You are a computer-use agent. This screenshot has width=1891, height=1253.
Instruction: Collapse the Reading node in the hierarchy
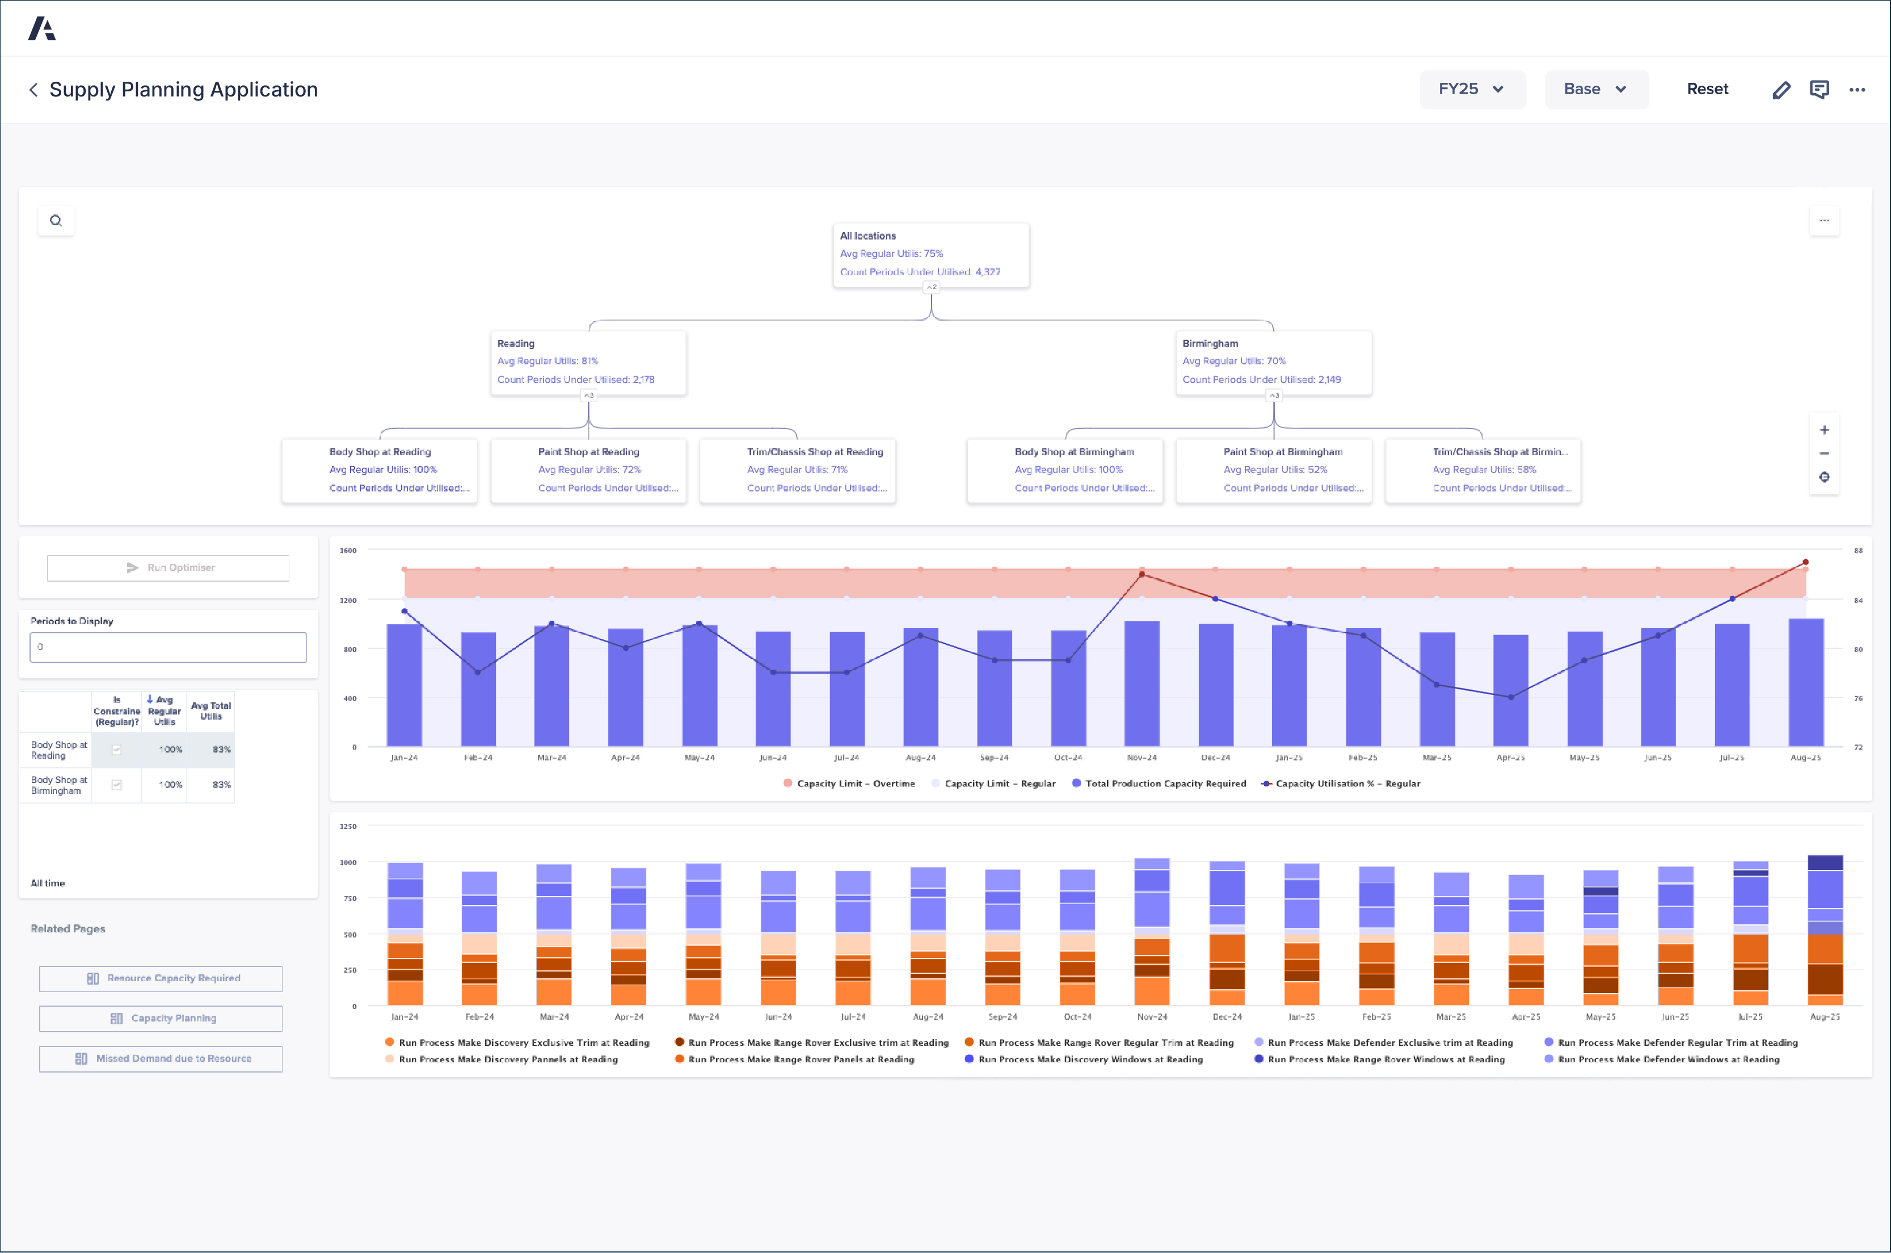pos(589,394)
